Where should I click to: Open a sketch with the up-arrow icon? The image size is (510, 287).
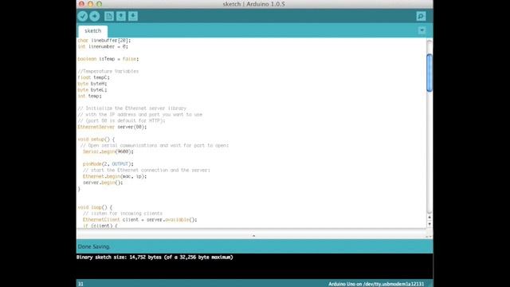[121, 16]
